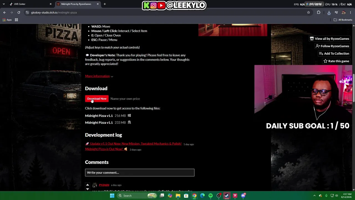Open the media controls icon in toolbar
355x200 pixels.
[336, 12]
